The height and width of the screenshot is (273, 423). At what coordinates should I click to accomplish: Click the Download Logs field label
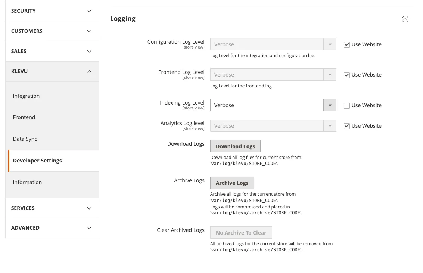point(186,144)
